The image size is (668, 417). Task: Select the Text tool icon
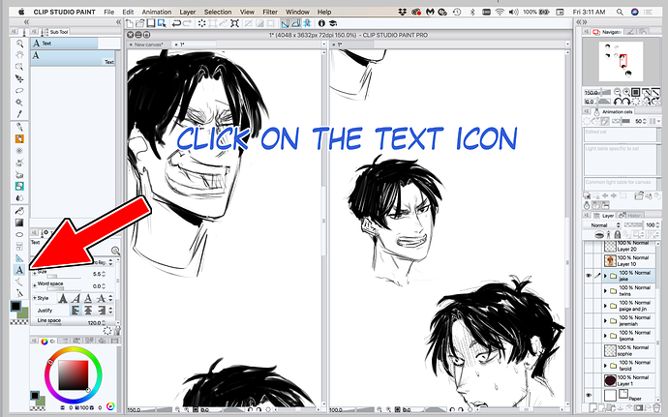click(19, 270)
